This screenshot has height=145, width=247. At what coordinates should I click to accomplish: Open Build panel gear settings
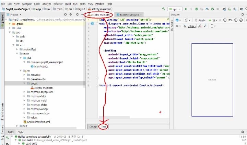tap(243, 132)
